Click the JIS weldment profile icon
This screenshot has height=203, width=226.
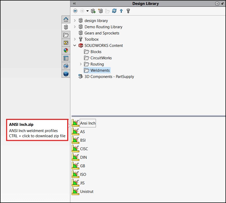[76, 183]
